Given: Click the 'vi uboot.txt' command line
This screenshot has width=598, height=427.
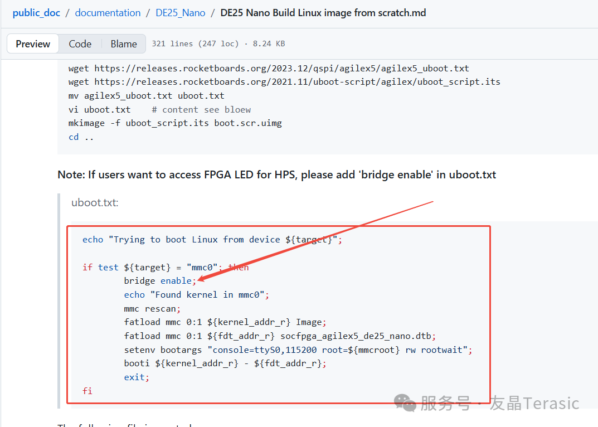Looking at the screenshot, I should 159,109.
